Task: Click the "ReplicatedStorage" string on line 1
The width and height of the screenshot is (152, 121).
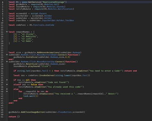Action: (53, 2)
